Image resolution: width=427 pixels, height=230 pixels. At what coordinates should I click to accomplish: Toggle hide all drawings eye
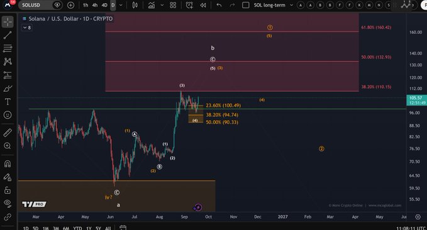pos(8,204)
